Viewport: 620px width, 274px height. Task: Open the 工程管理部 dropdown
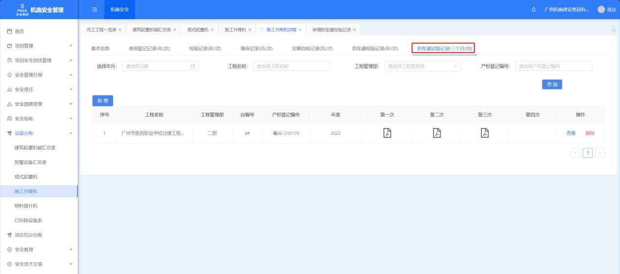tap(422, 66)
